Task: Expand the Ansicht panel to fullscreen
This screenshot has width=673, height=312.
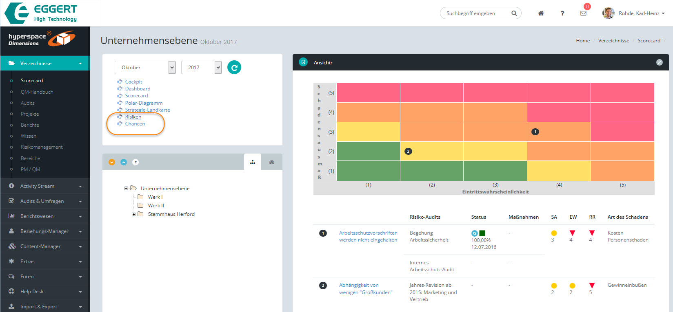Action: pos(659,62)
